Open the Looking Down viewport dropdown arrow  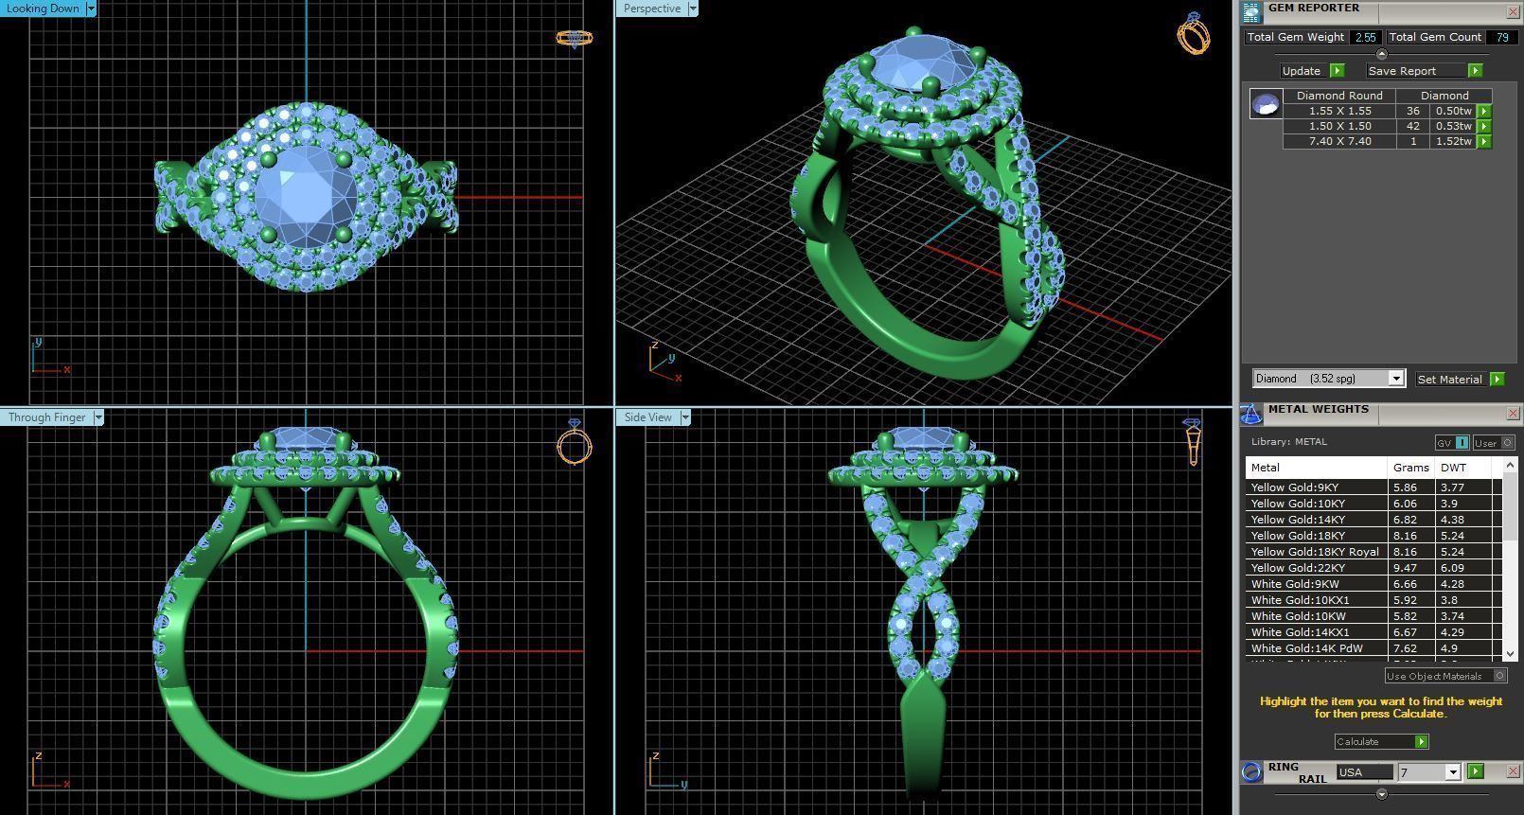pos(91,9)
